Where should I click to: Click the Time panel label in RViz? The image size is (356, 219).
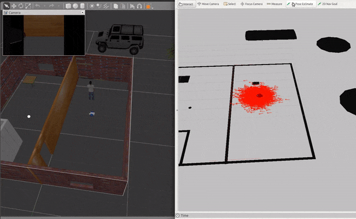(185, 215)
